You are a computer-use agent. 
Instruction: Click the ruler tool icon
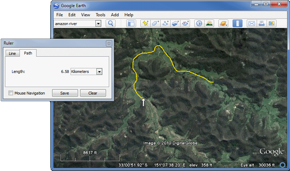coord(237,23)
